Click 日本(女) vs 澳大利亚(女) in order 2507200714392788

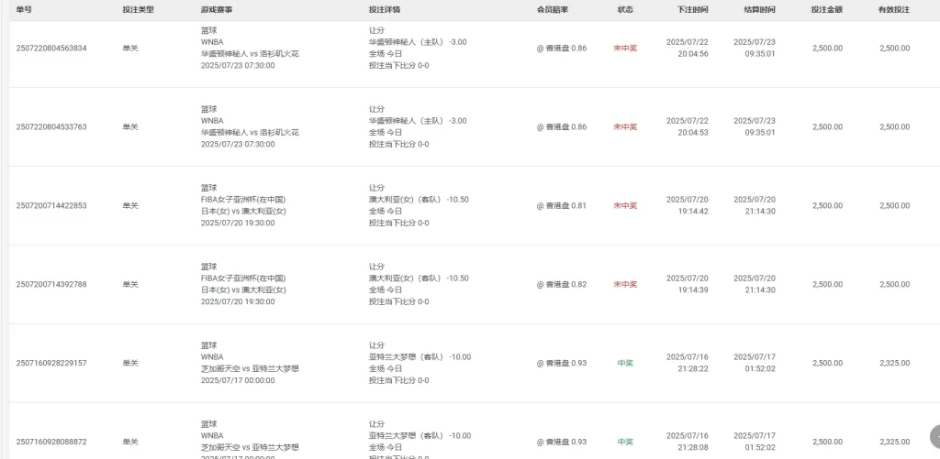(x=243, y=290)
